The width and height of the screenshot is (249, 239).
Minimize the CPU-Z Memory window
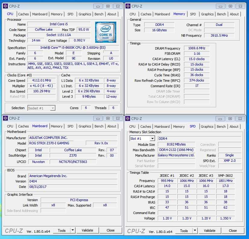point(220,6)
